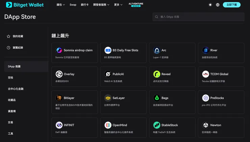Open the Overlay app icon

pyautogui.click(x=59, y=74)
